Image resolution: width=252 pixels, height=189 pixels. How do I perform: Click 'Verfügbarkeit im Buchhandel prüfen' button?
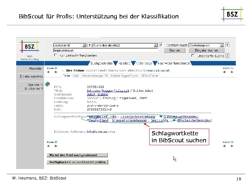click(x=77, y=162)
